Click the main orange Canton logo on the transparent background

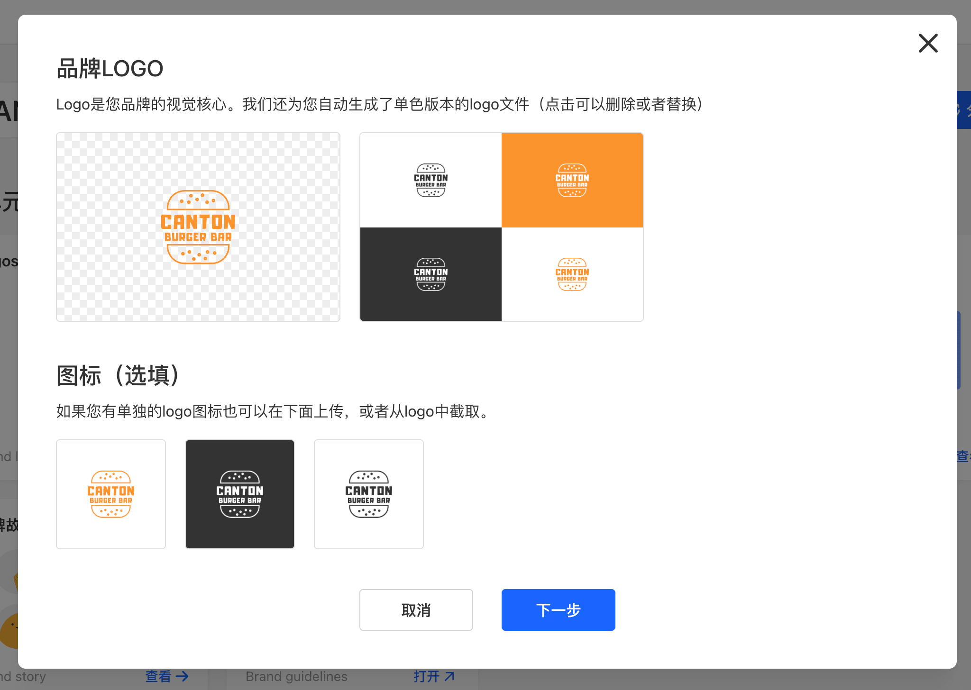(x=198, y=227)
